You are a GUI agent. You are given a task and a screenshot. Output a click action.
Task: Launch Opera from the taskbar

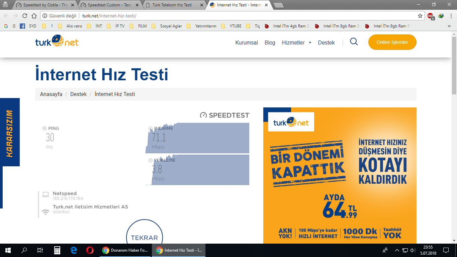90,250
